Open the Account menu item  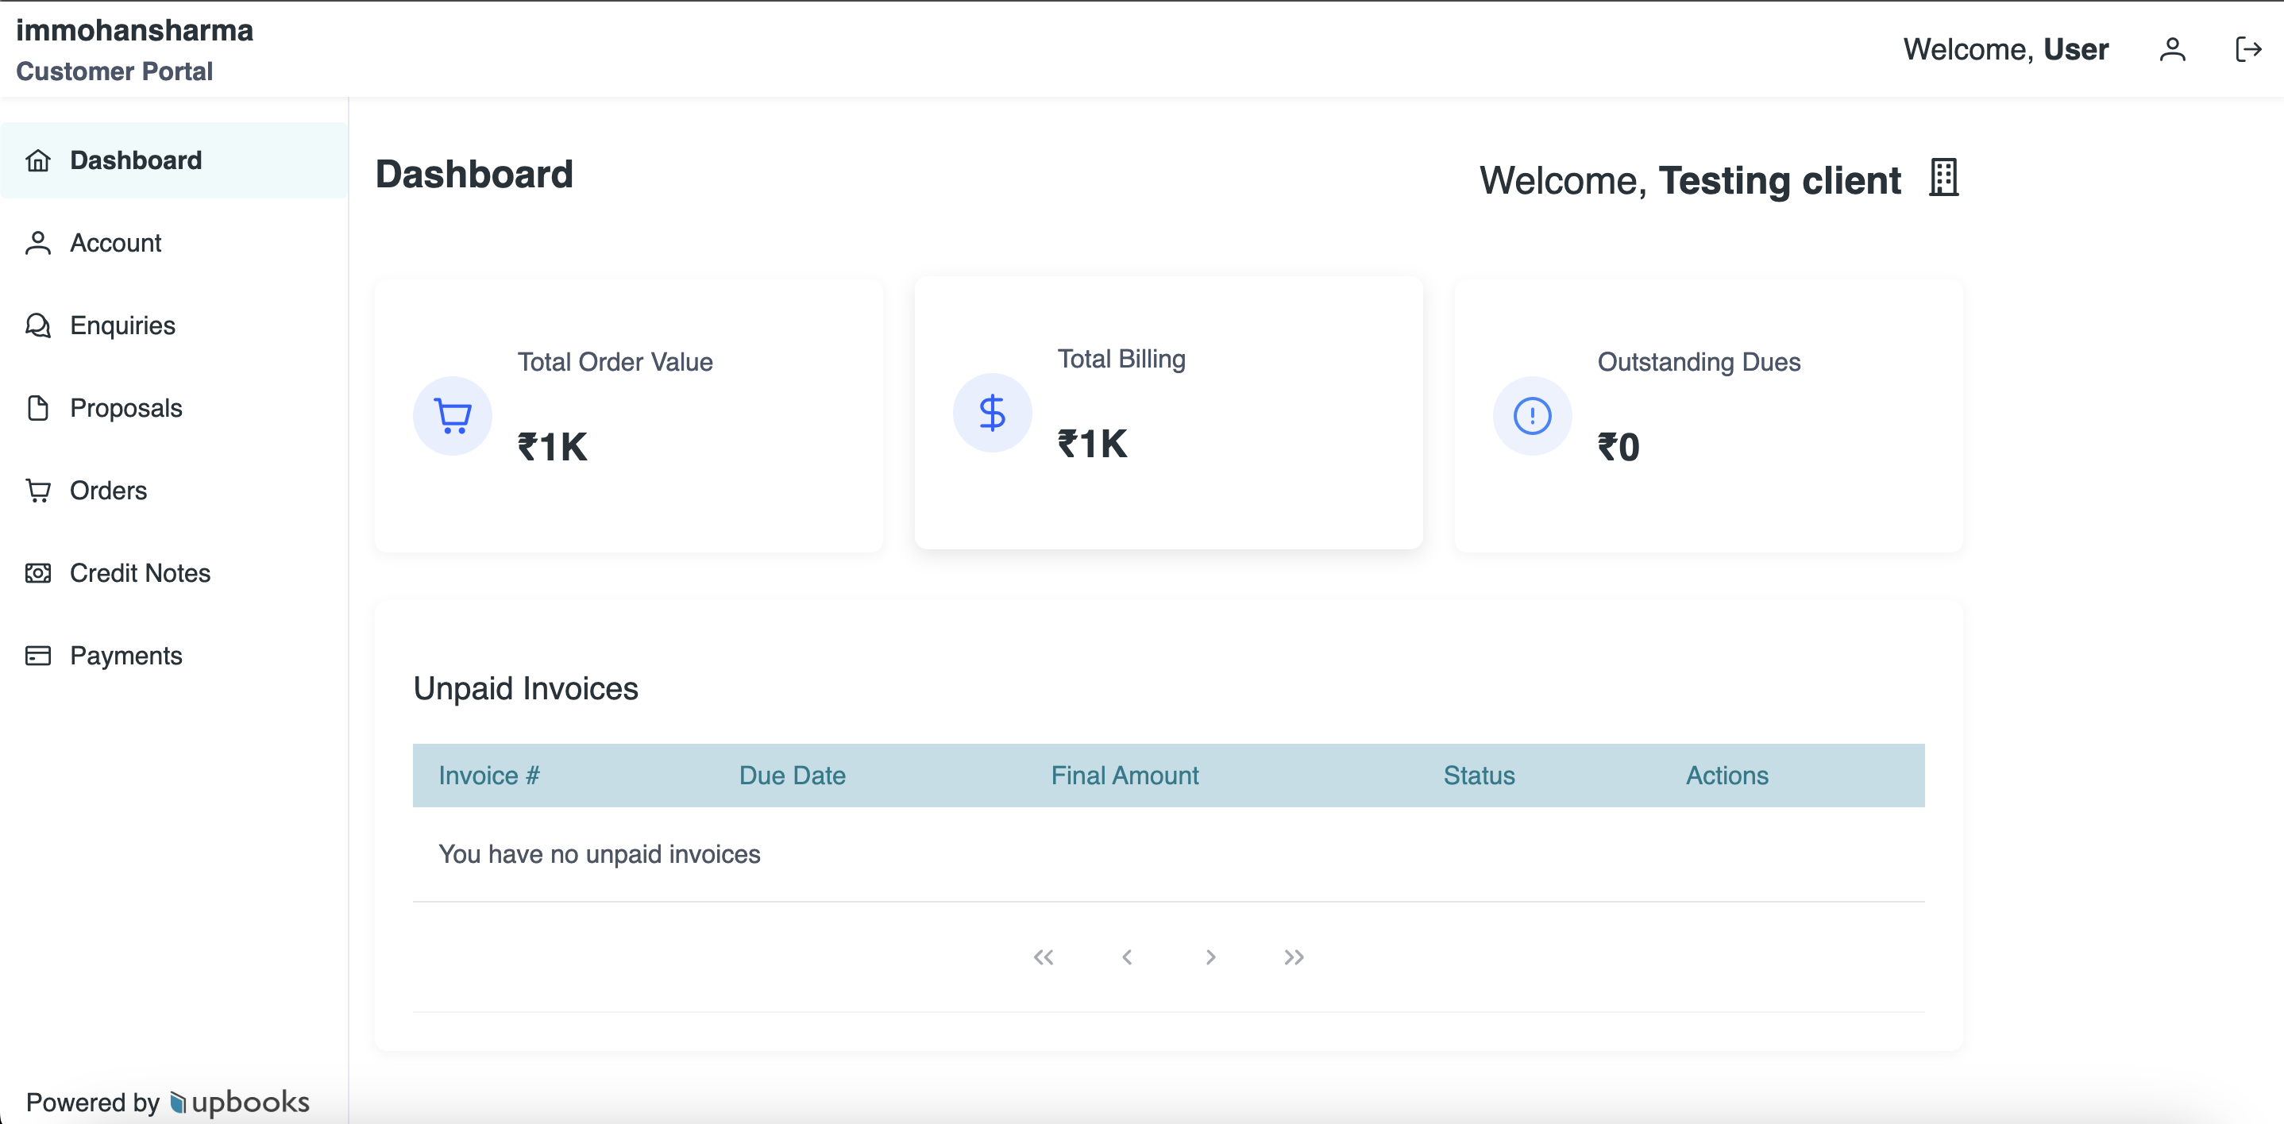coord(115,243)
